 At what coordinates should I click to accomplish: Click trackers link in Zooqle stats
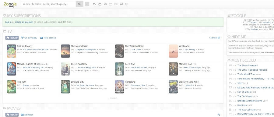[254, 29]
